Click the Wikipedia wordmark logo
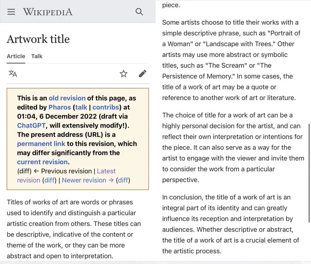Viewport: 311px width, 264px height. pyautogui.click(x=48, y=12)
